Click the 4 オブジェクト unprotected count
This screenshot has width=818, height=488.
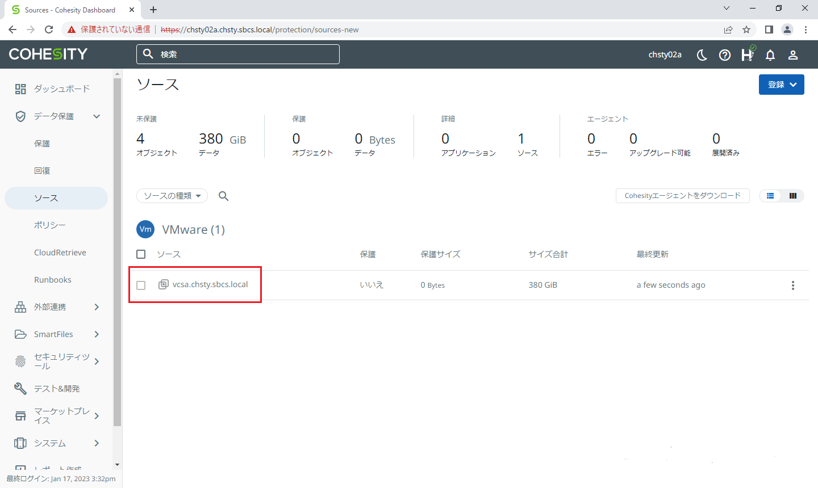157,144
